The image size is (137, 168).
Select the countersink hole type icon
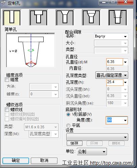click(x=65, y=18)
